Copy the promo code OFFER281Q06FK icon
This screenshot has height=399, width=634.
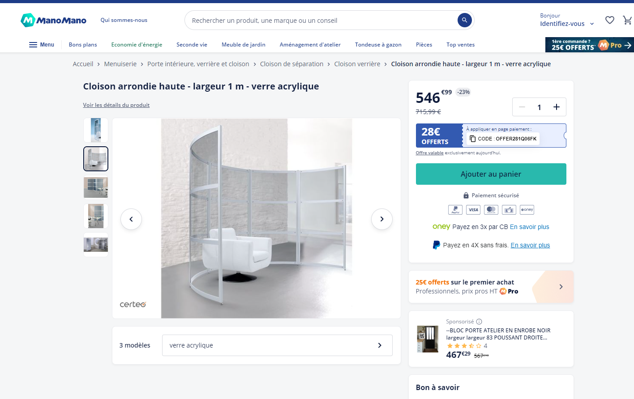[473, 139]
